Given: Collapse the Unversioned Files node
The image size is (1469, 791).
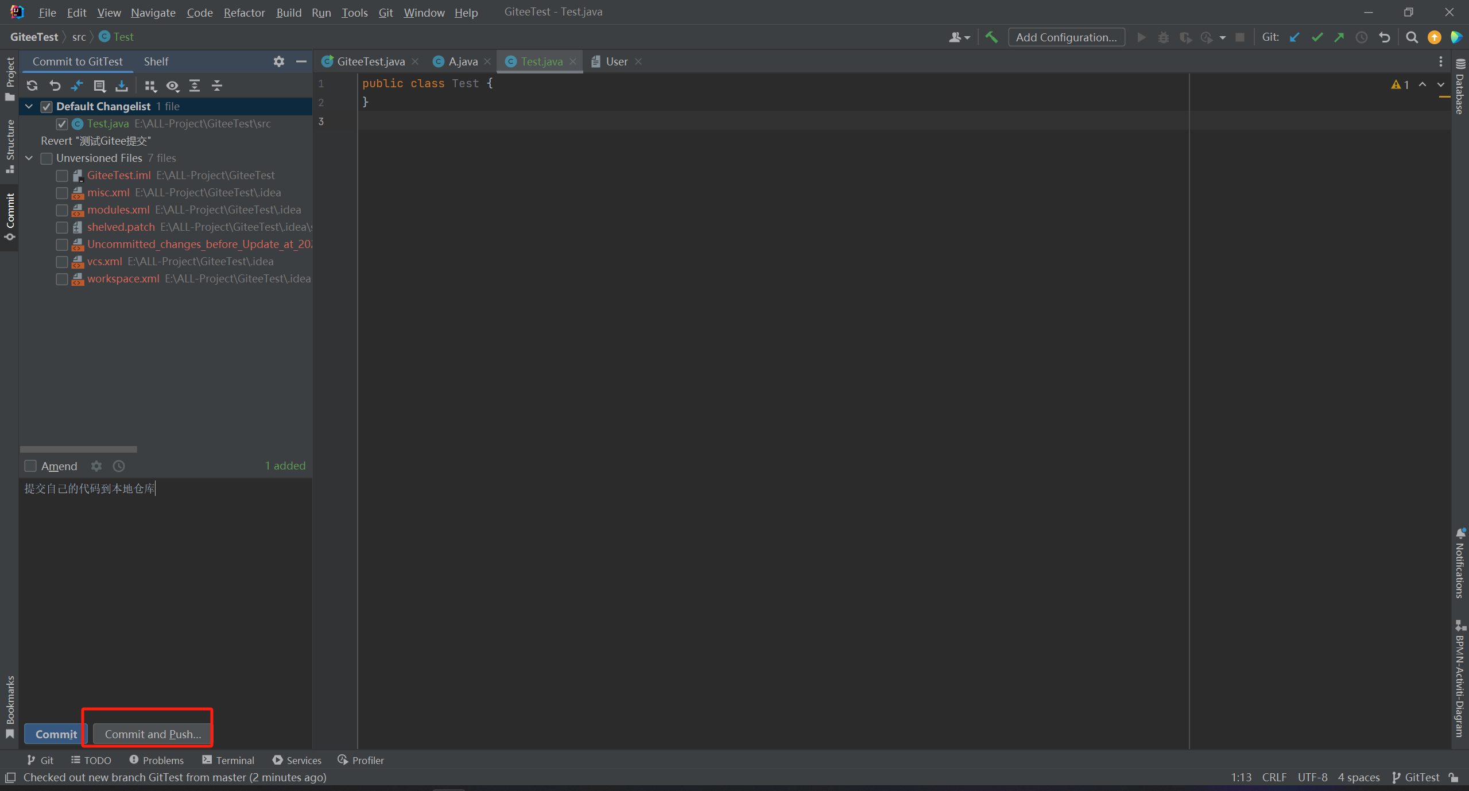Looking at the screenshot, I should pyautogui.click(x=29, y=158).
